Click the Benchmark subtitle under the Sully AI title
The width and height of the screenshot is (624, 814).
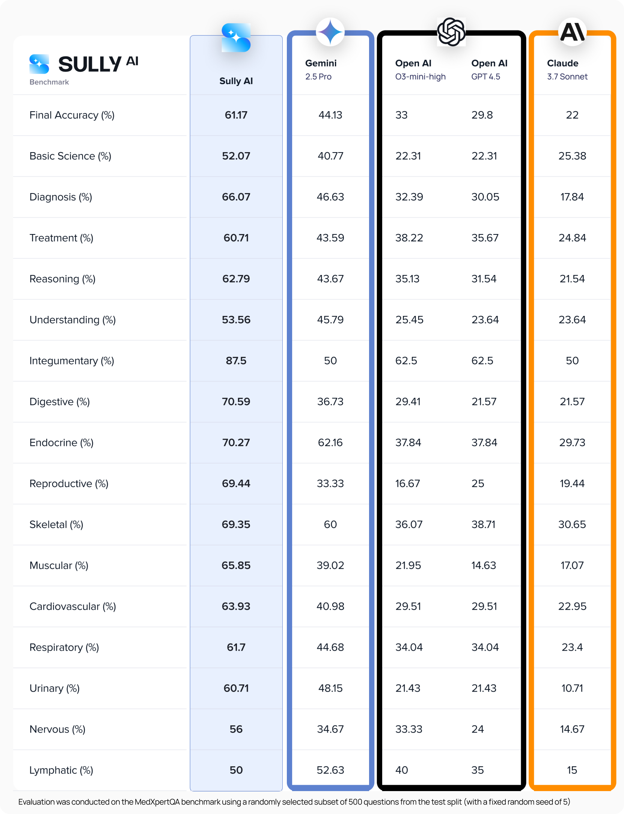pyautogui.click(x=49, y=82)
